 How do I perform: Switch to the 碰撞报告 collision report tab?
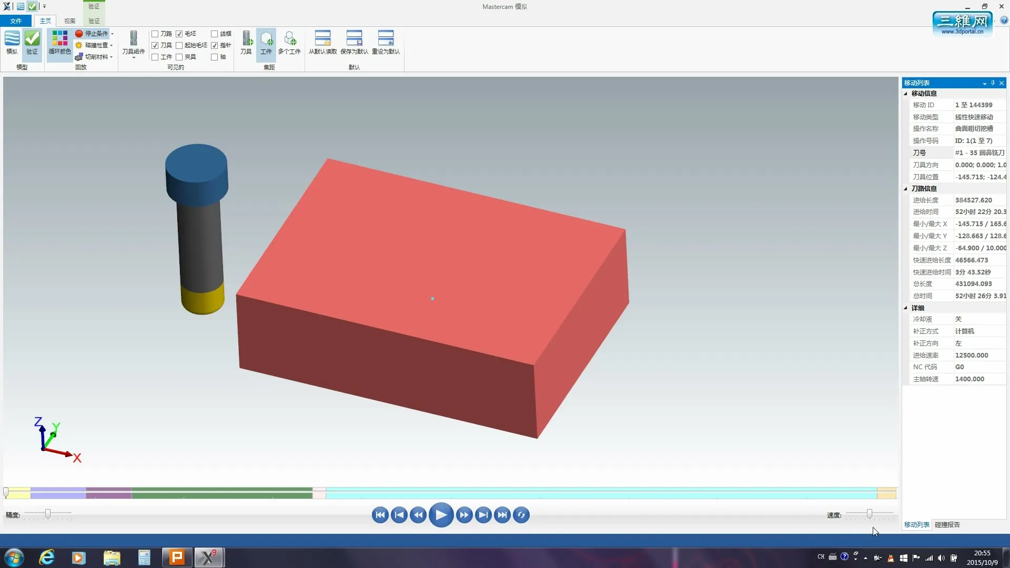tap(947, 524)
